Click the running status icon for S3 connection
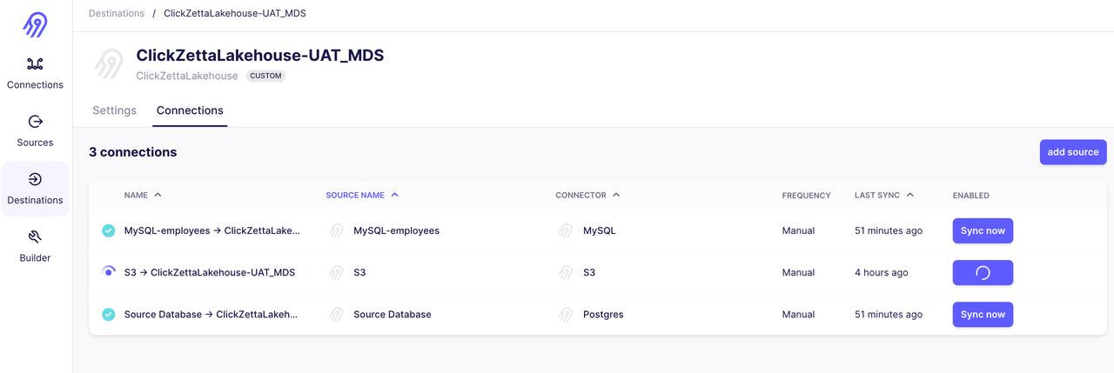 [x=108, y=272]
